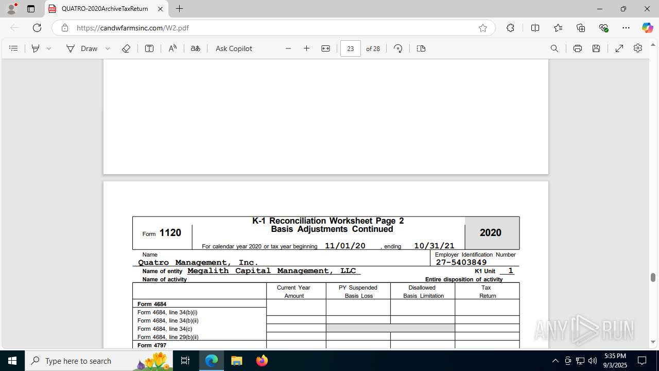Close the QUATRO-2020ArchiveTaxReturn tab

(x=160, y=9)
